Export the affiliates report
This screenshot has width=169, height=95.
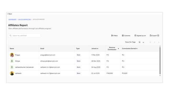153,36
